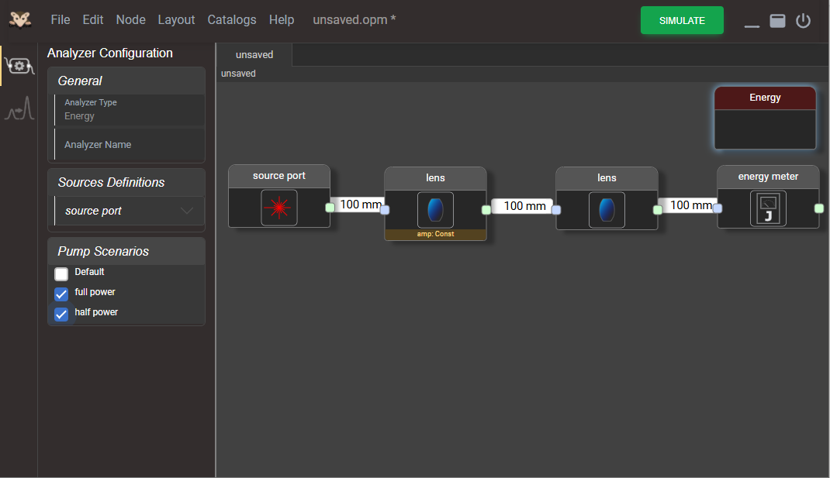Screen dimensions: 830x478
Task: Click the unsaved breadcrumb below the tab
Action: 238,74
